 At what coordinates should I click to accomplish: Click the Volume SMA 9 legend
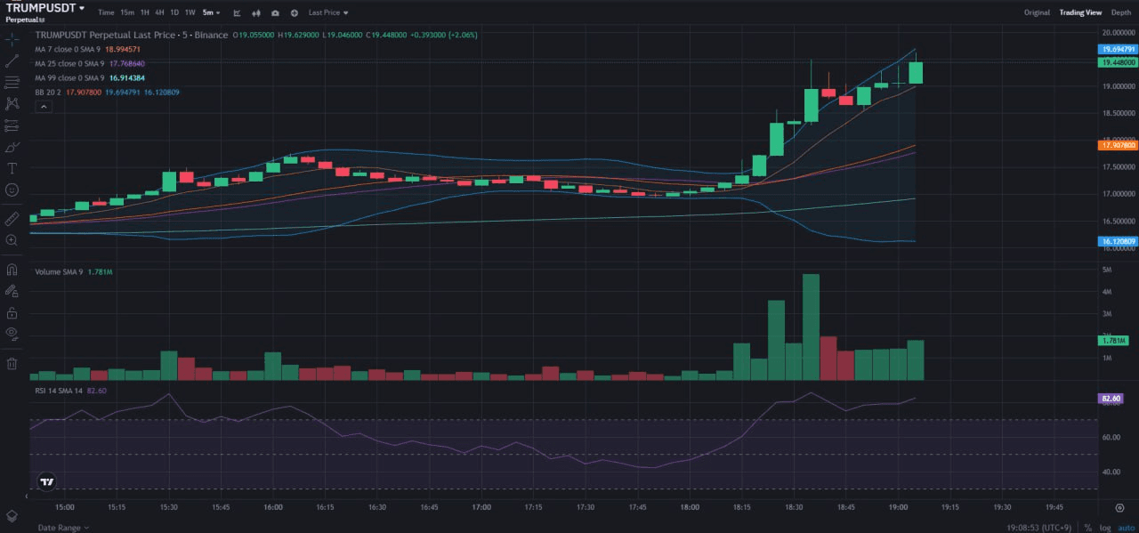pyautogui.click(x=74, y=271)
